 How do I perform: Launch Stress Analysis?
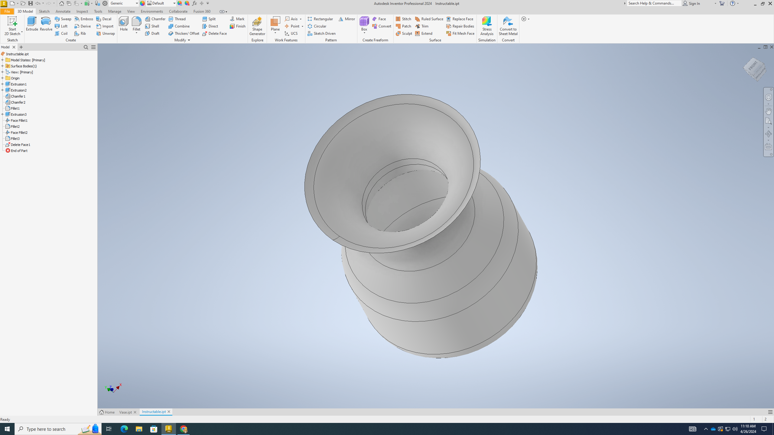tap(487, 26)
